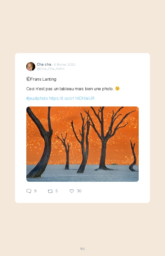Open the Cha cha display name

coord(44,64)
